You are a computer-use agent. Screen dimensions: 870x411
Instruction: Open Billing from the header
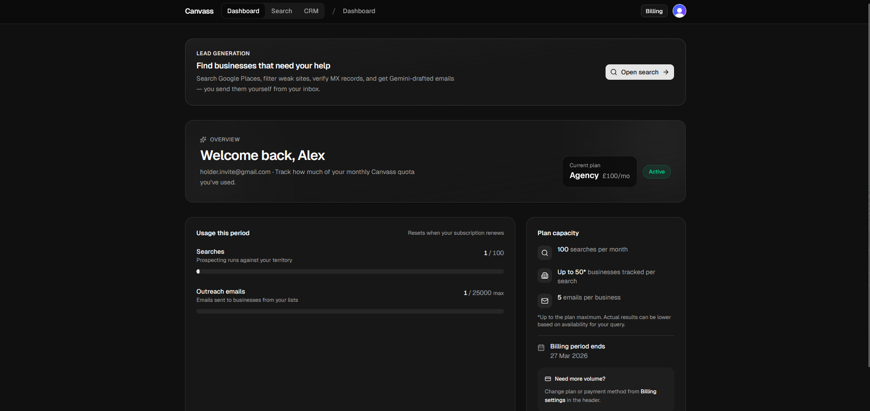pyautogui.click(x=653, y=10)
